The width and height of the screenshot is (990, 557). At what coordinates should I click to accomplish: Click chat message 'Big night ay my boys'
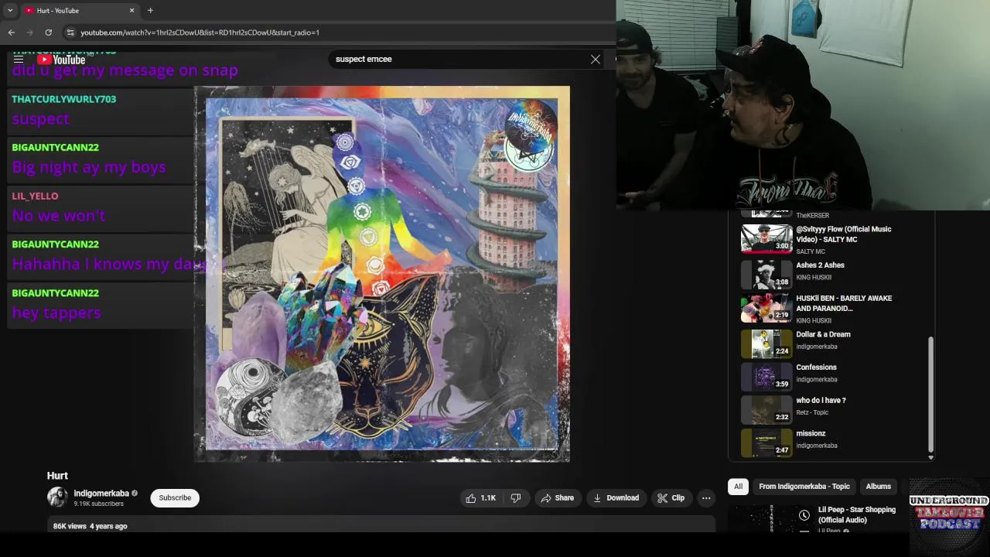(89, 167)
